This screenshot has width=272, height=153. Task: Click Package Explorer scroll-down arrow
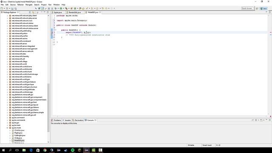coord(48,142)
